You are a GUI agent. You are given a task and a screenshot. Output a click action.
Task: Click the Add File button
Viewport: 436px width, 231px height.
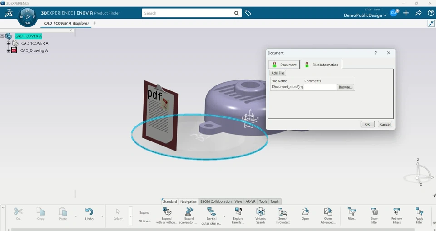click(x=277, y=73)
